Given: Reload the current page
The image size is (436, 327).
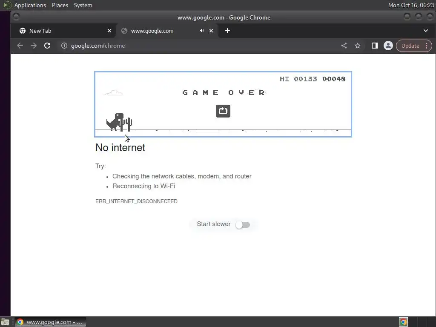Looking at the screenshot, I should tap(47, 46).
